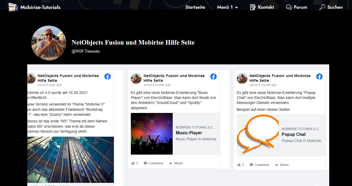Viewport: 352px width, 186px height.
Task: Click the large round profile photo
Action: 49,43
